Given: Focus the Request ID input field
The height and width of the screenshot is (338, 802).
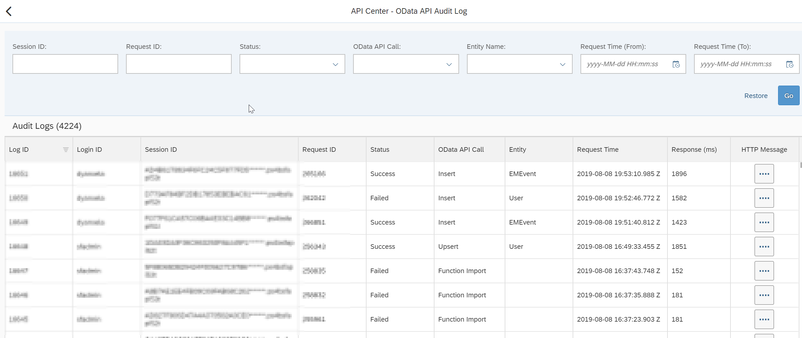Looking at the screenshot, I should coord(179,64).
